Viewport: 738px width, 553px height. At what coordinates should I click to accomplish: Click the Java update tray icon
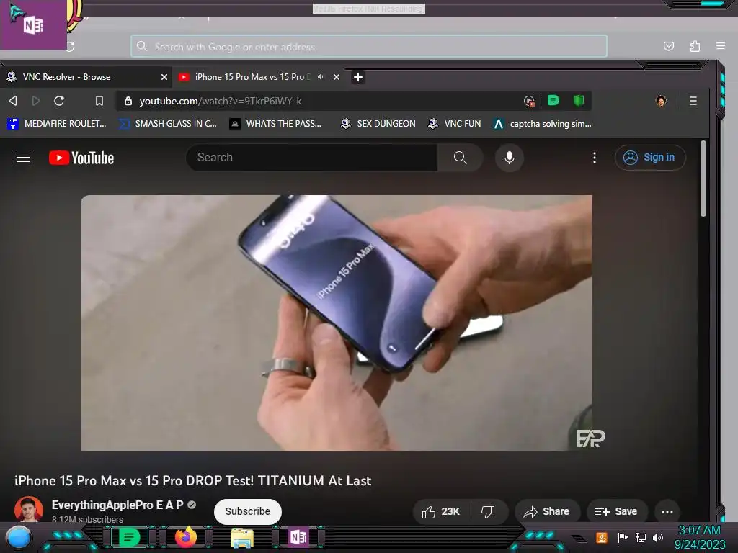(602, 537)
